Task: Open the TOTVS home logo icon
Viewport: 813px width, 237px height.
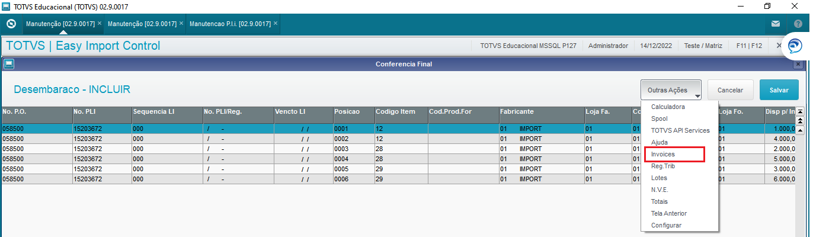Action: [x=11, y=24]
